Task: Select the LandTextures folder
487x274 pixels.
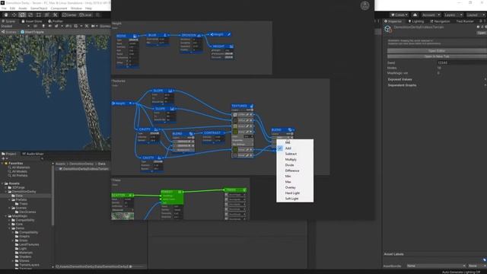Action: 29,244
